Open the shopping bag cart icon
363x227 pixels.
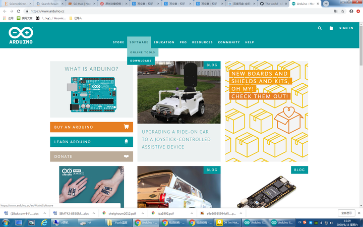(331, 28)
